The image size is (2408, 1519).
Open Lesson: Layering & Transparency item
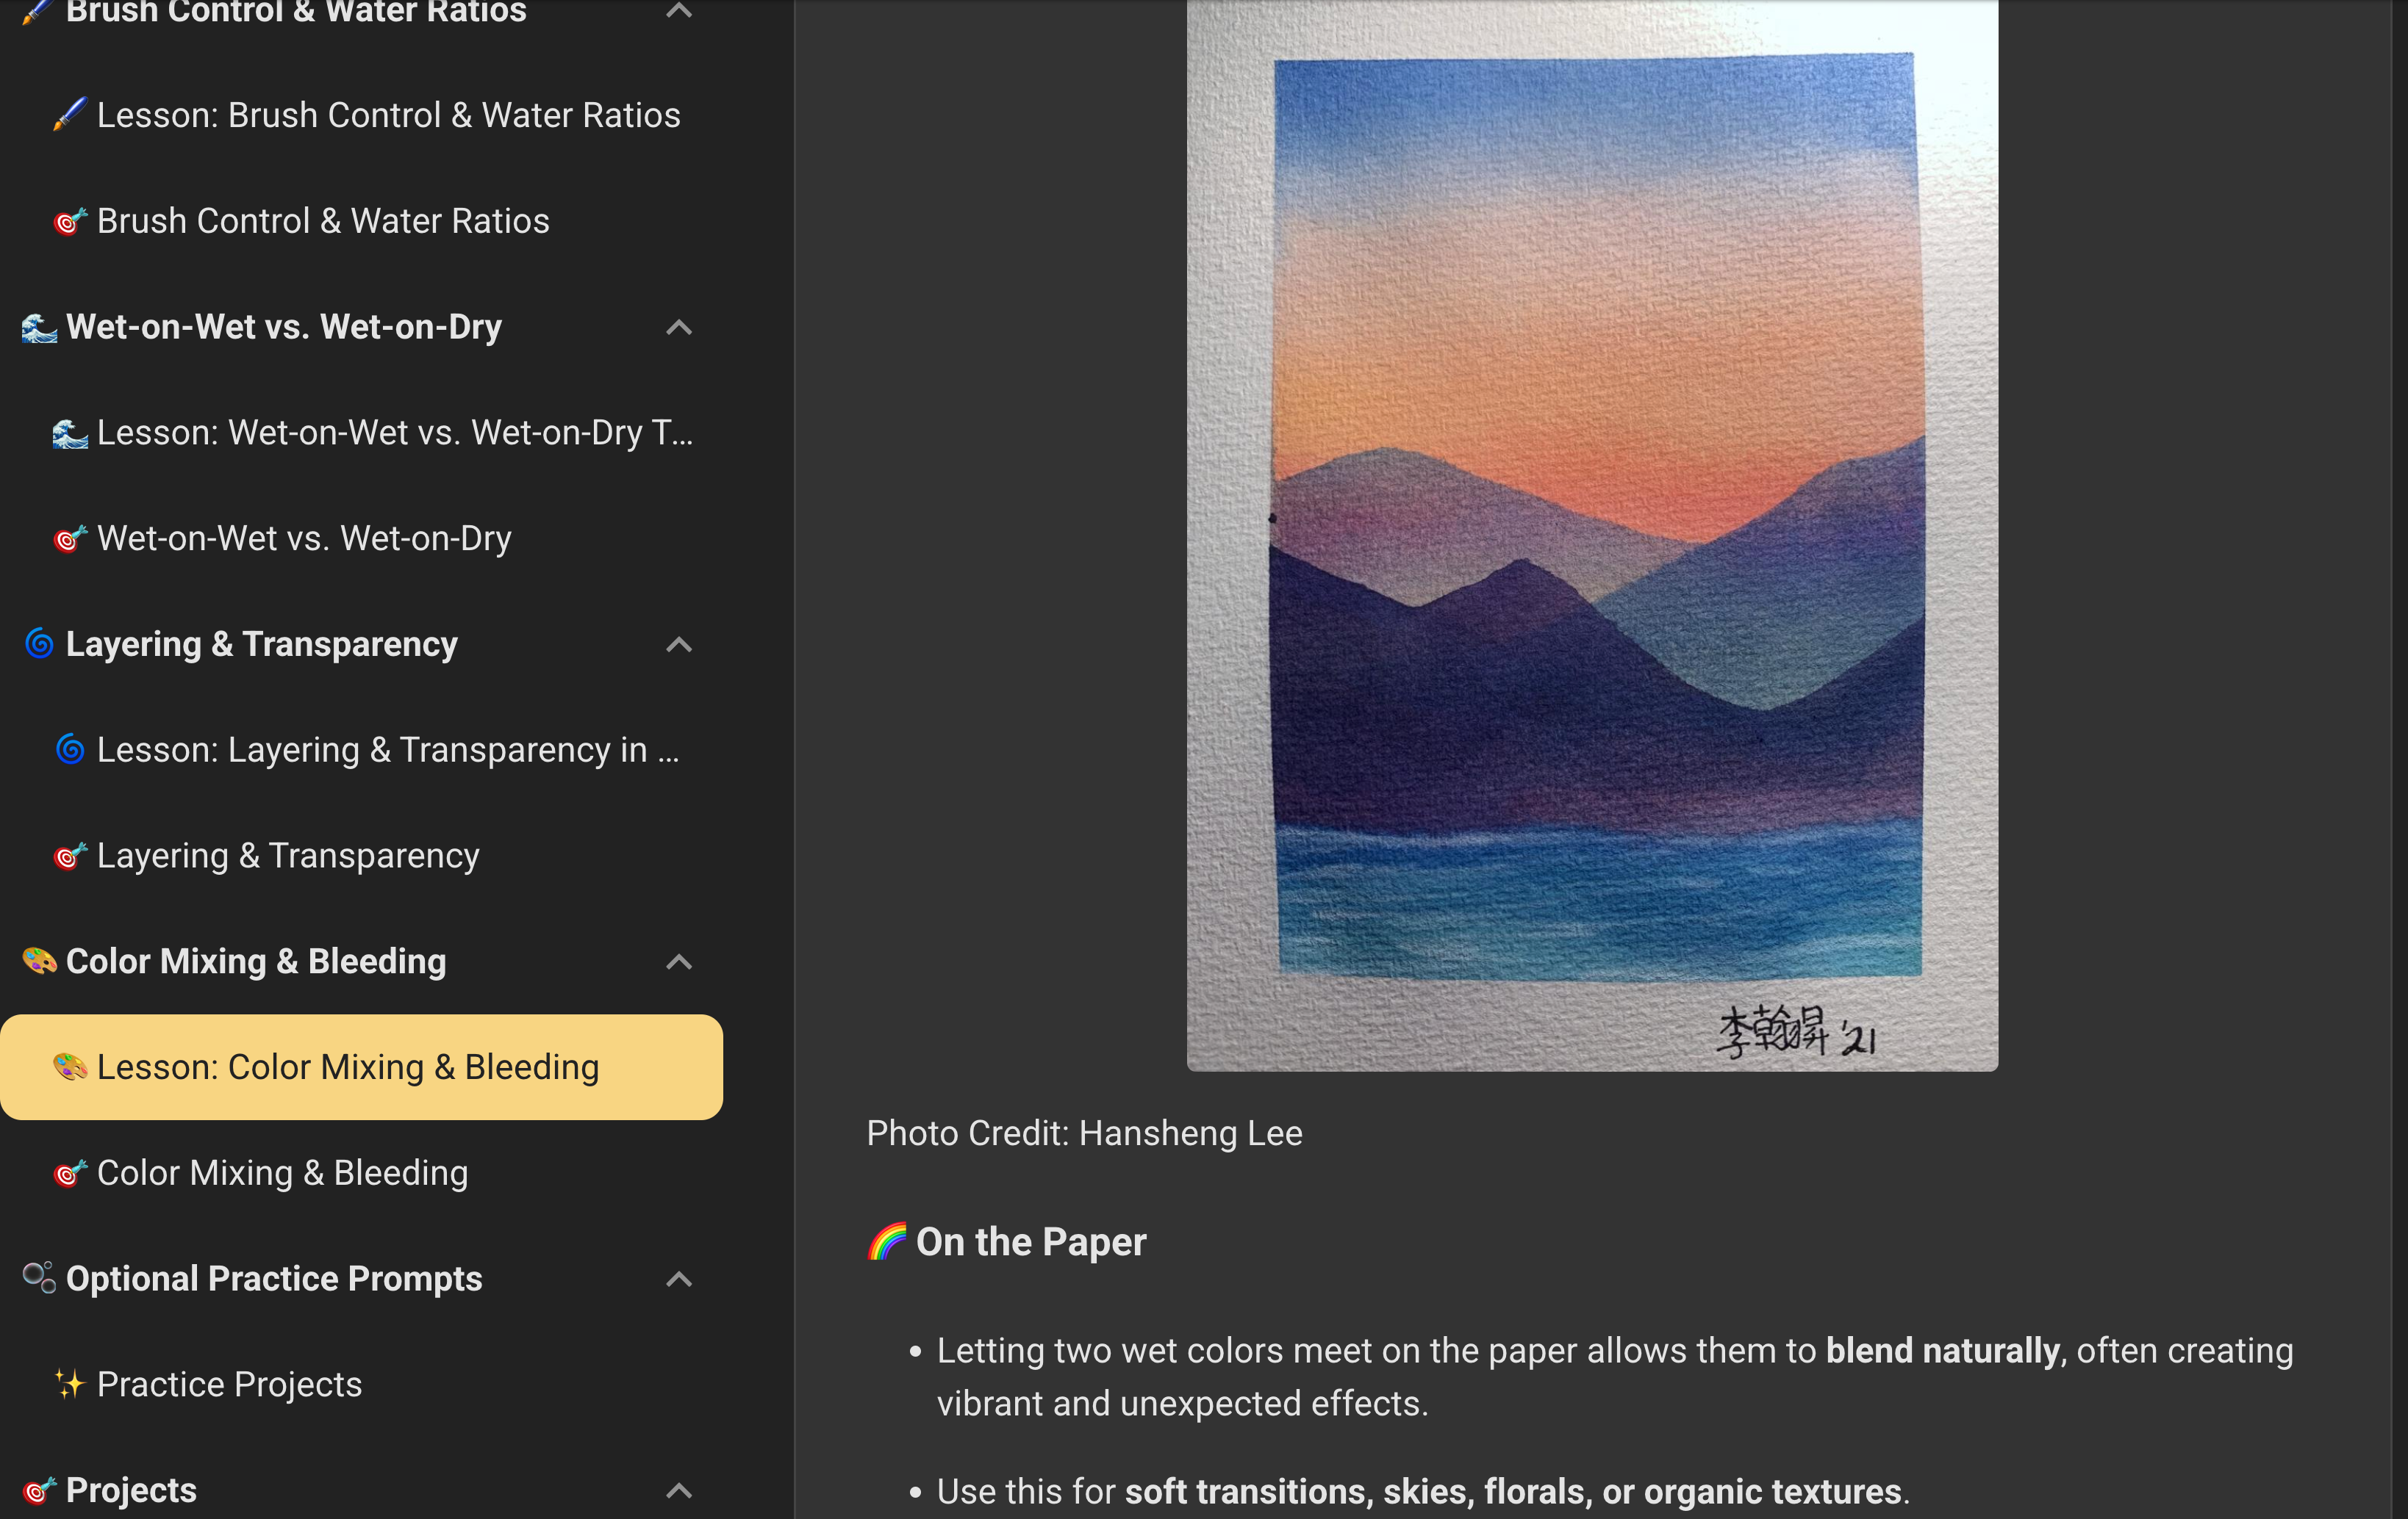click(388, 749)
